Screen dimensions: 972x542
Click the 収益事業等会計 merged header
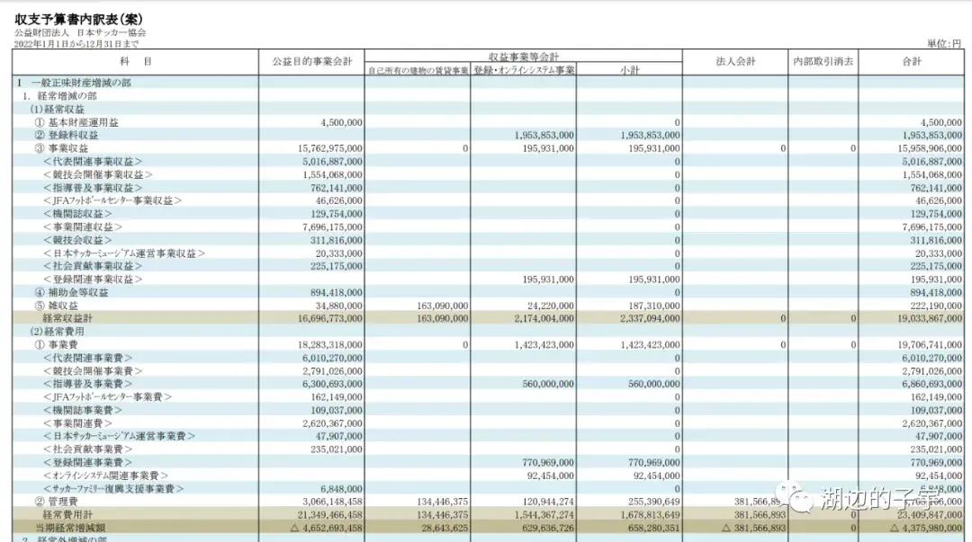[523, 56]
